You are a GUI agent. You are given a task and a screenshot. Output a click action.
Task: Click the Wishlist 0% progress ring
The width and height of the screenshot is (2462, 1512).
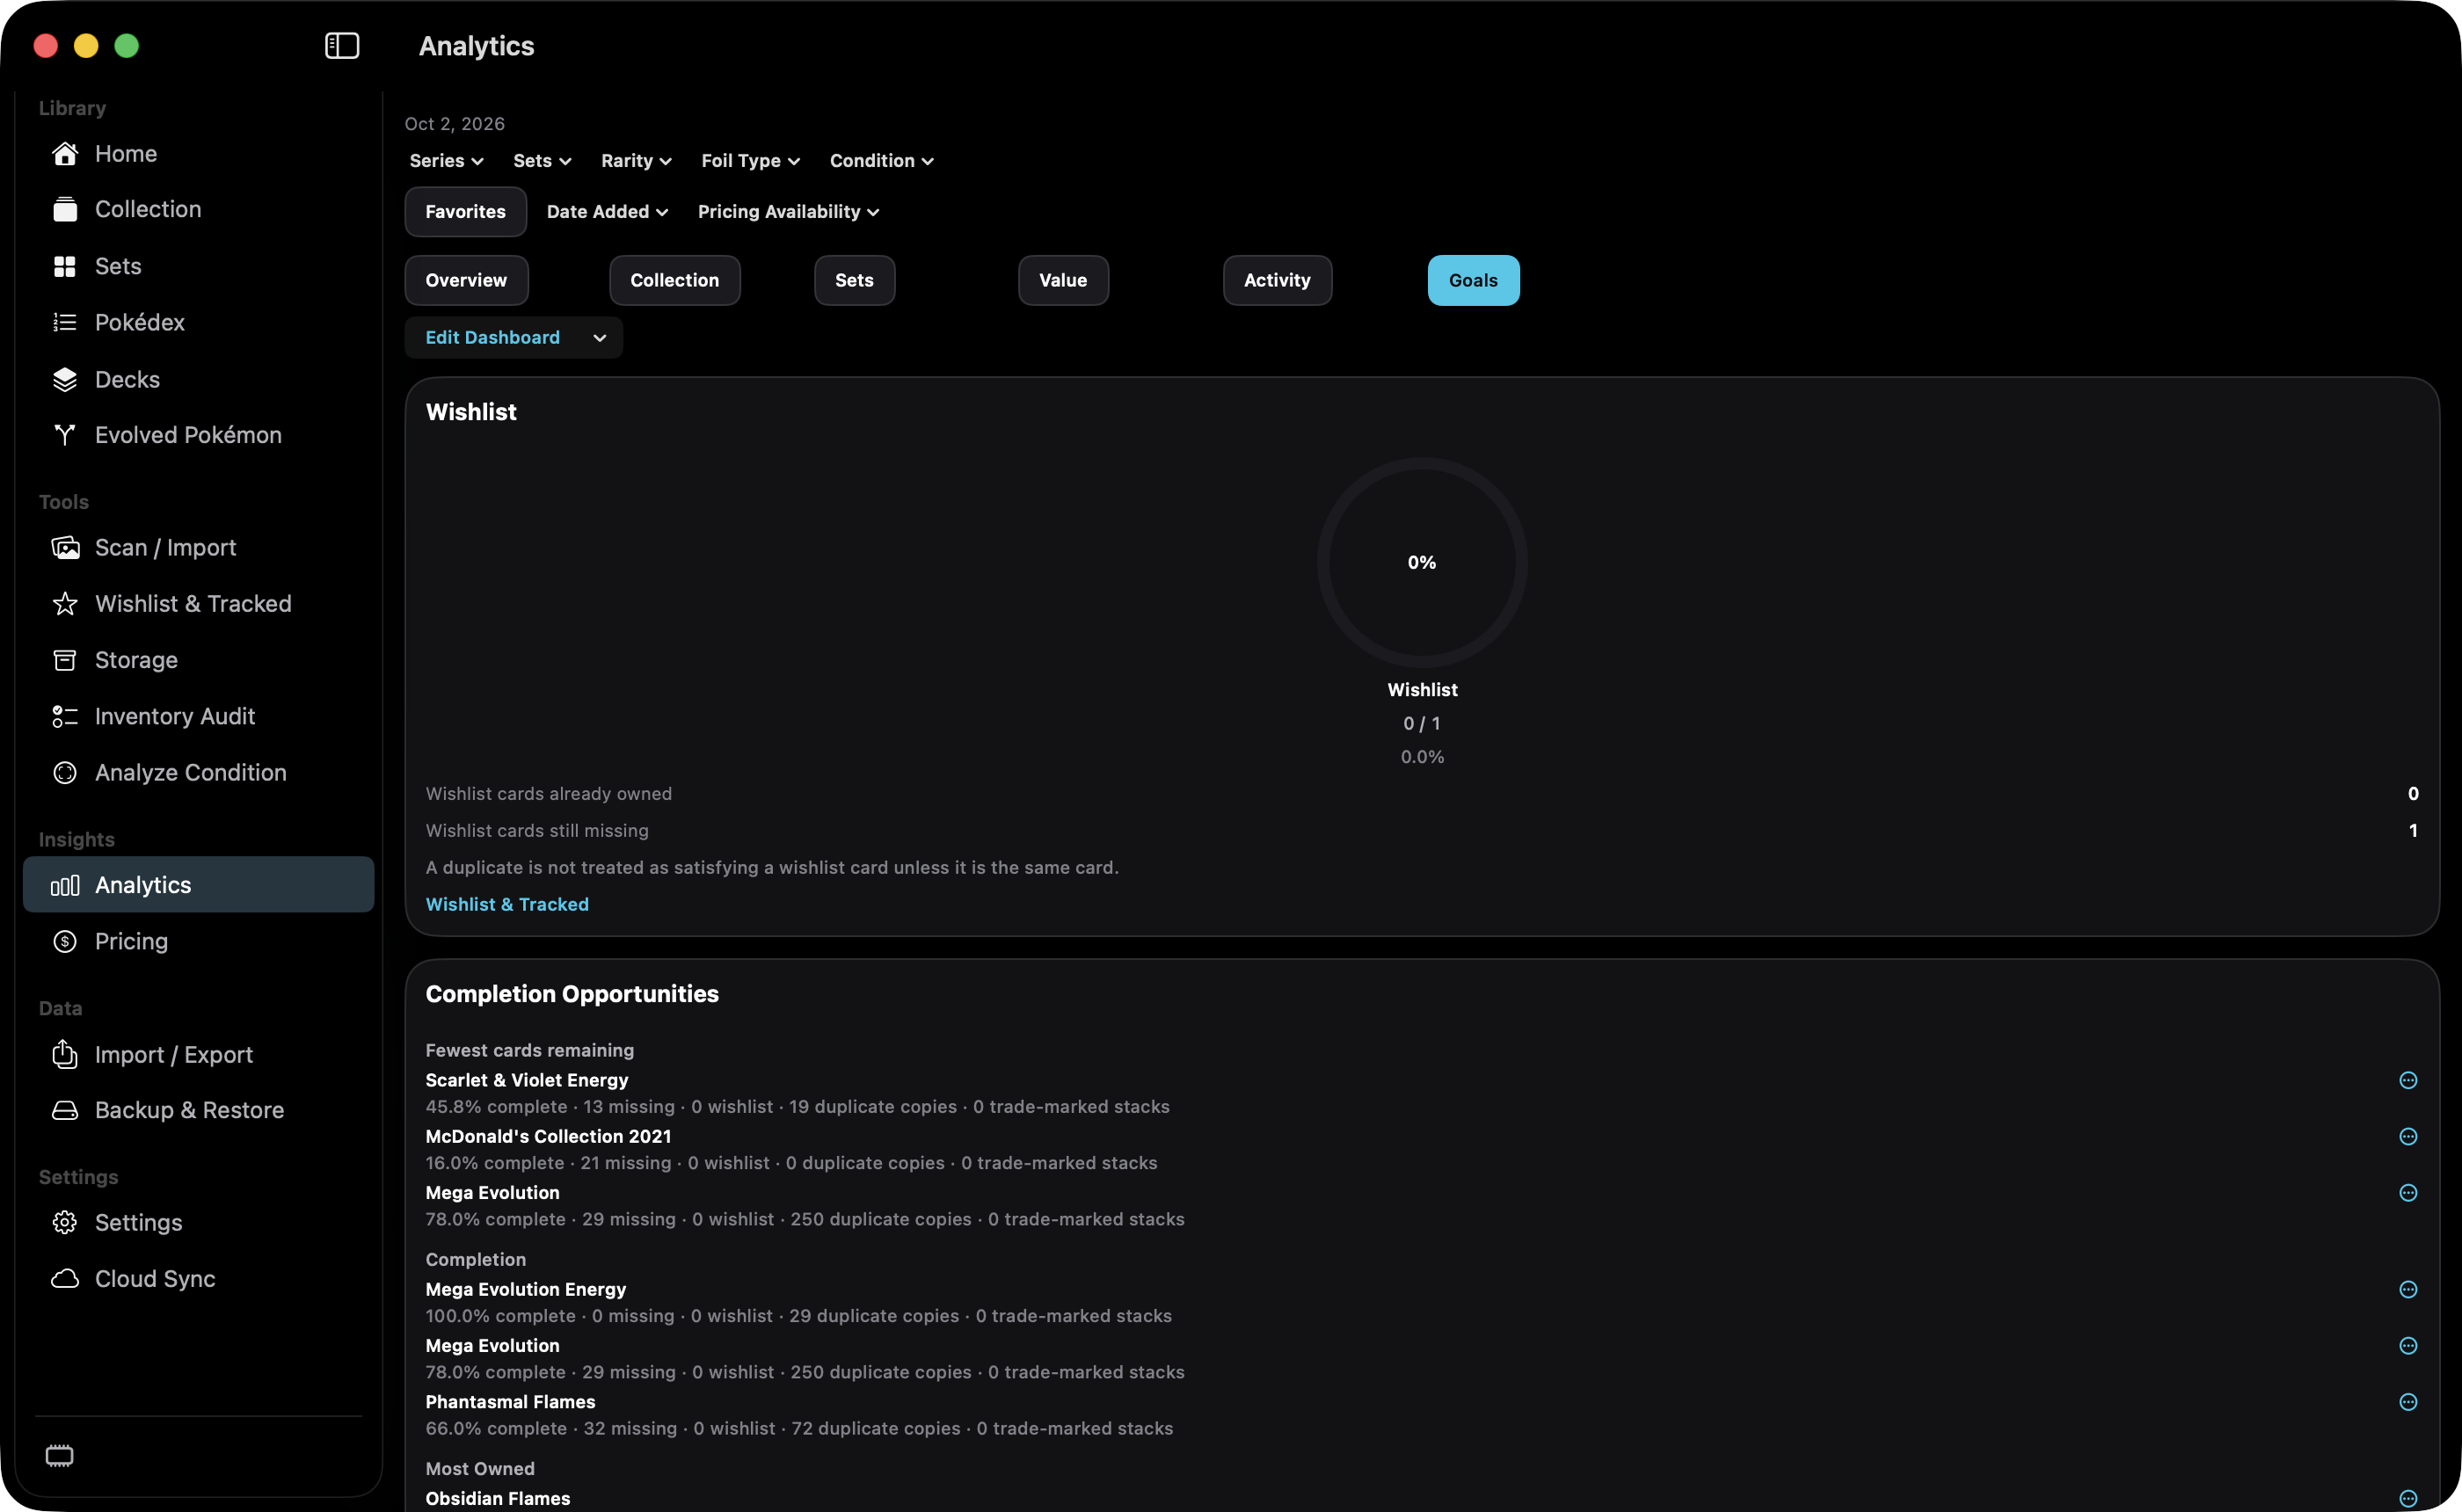[1422, 563]
